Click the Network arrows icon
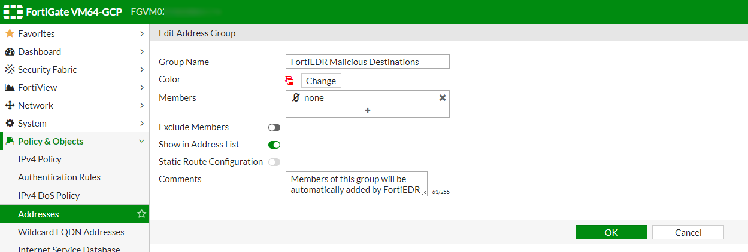The height and width of the screenshot is (252, 748). tap(10, 105)
